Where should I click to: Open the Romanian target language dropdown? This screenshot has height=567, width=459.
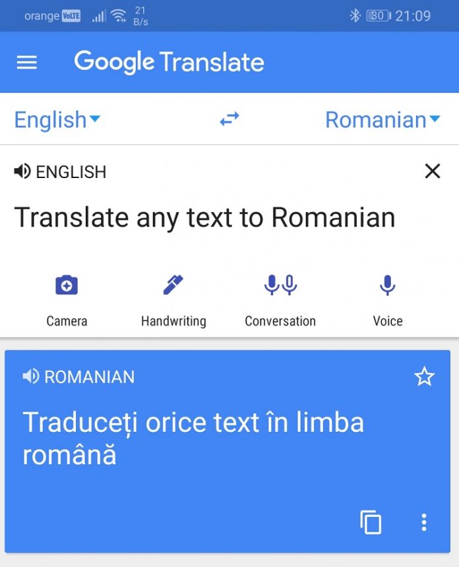pyautogui.click(x=382, y=119)
